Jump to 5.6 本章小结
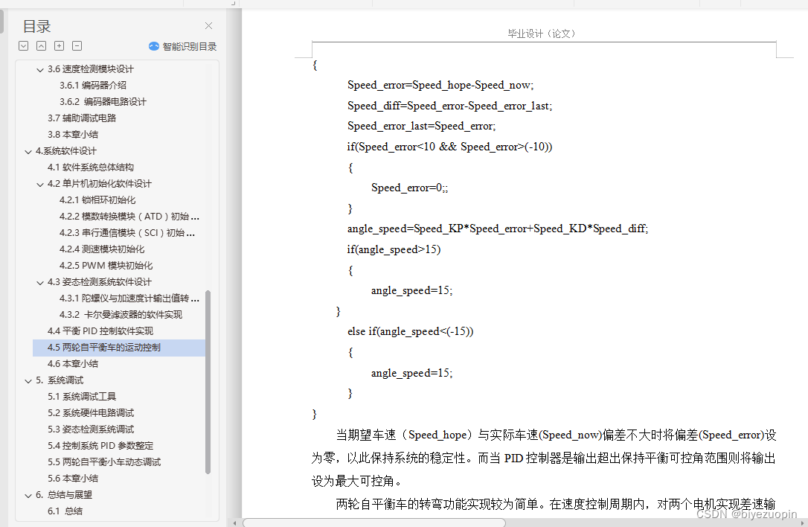The height and width of the screenshot is (527, 808). click(x=73, y=479)
